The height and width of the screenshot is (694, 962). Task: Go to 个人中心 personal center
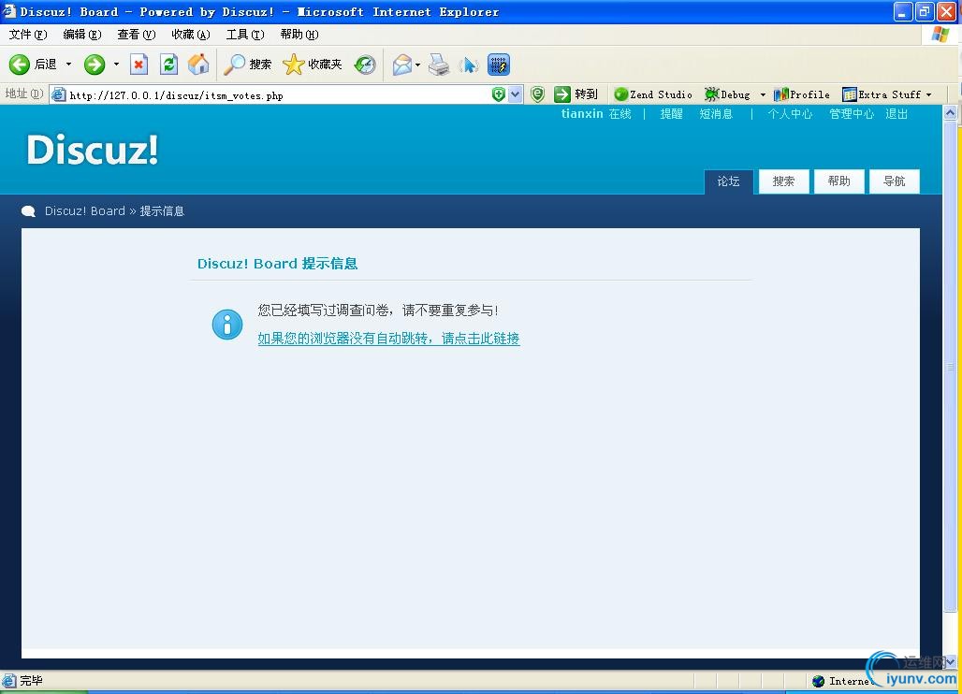coord(790,114)
